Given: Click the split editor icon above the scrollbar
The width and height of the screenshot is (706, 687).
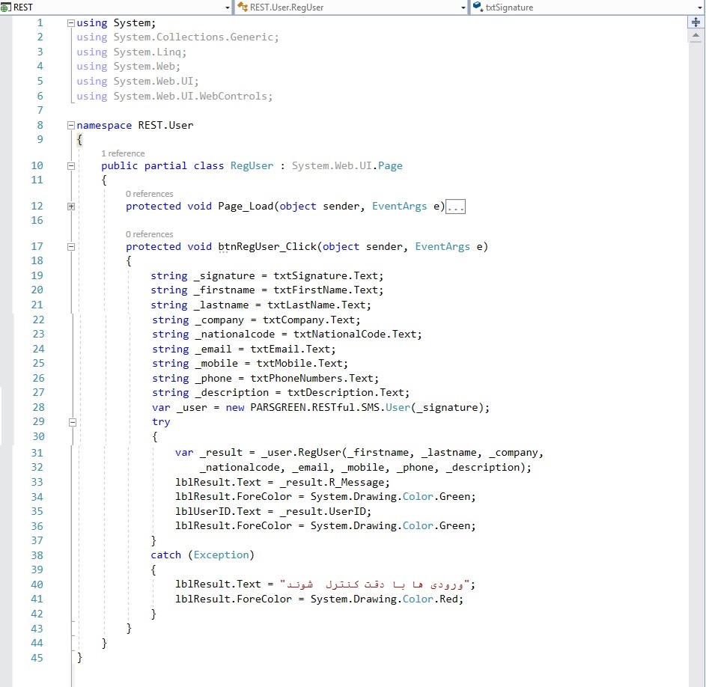Looking at the screenshot, I should [x=694, y=22].
